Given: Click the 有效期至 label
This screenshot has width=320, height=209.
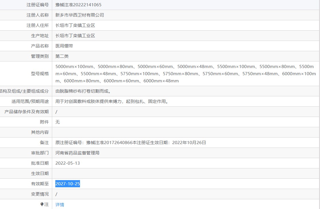Looking at the screenshot, I should [x=40, y=184].
